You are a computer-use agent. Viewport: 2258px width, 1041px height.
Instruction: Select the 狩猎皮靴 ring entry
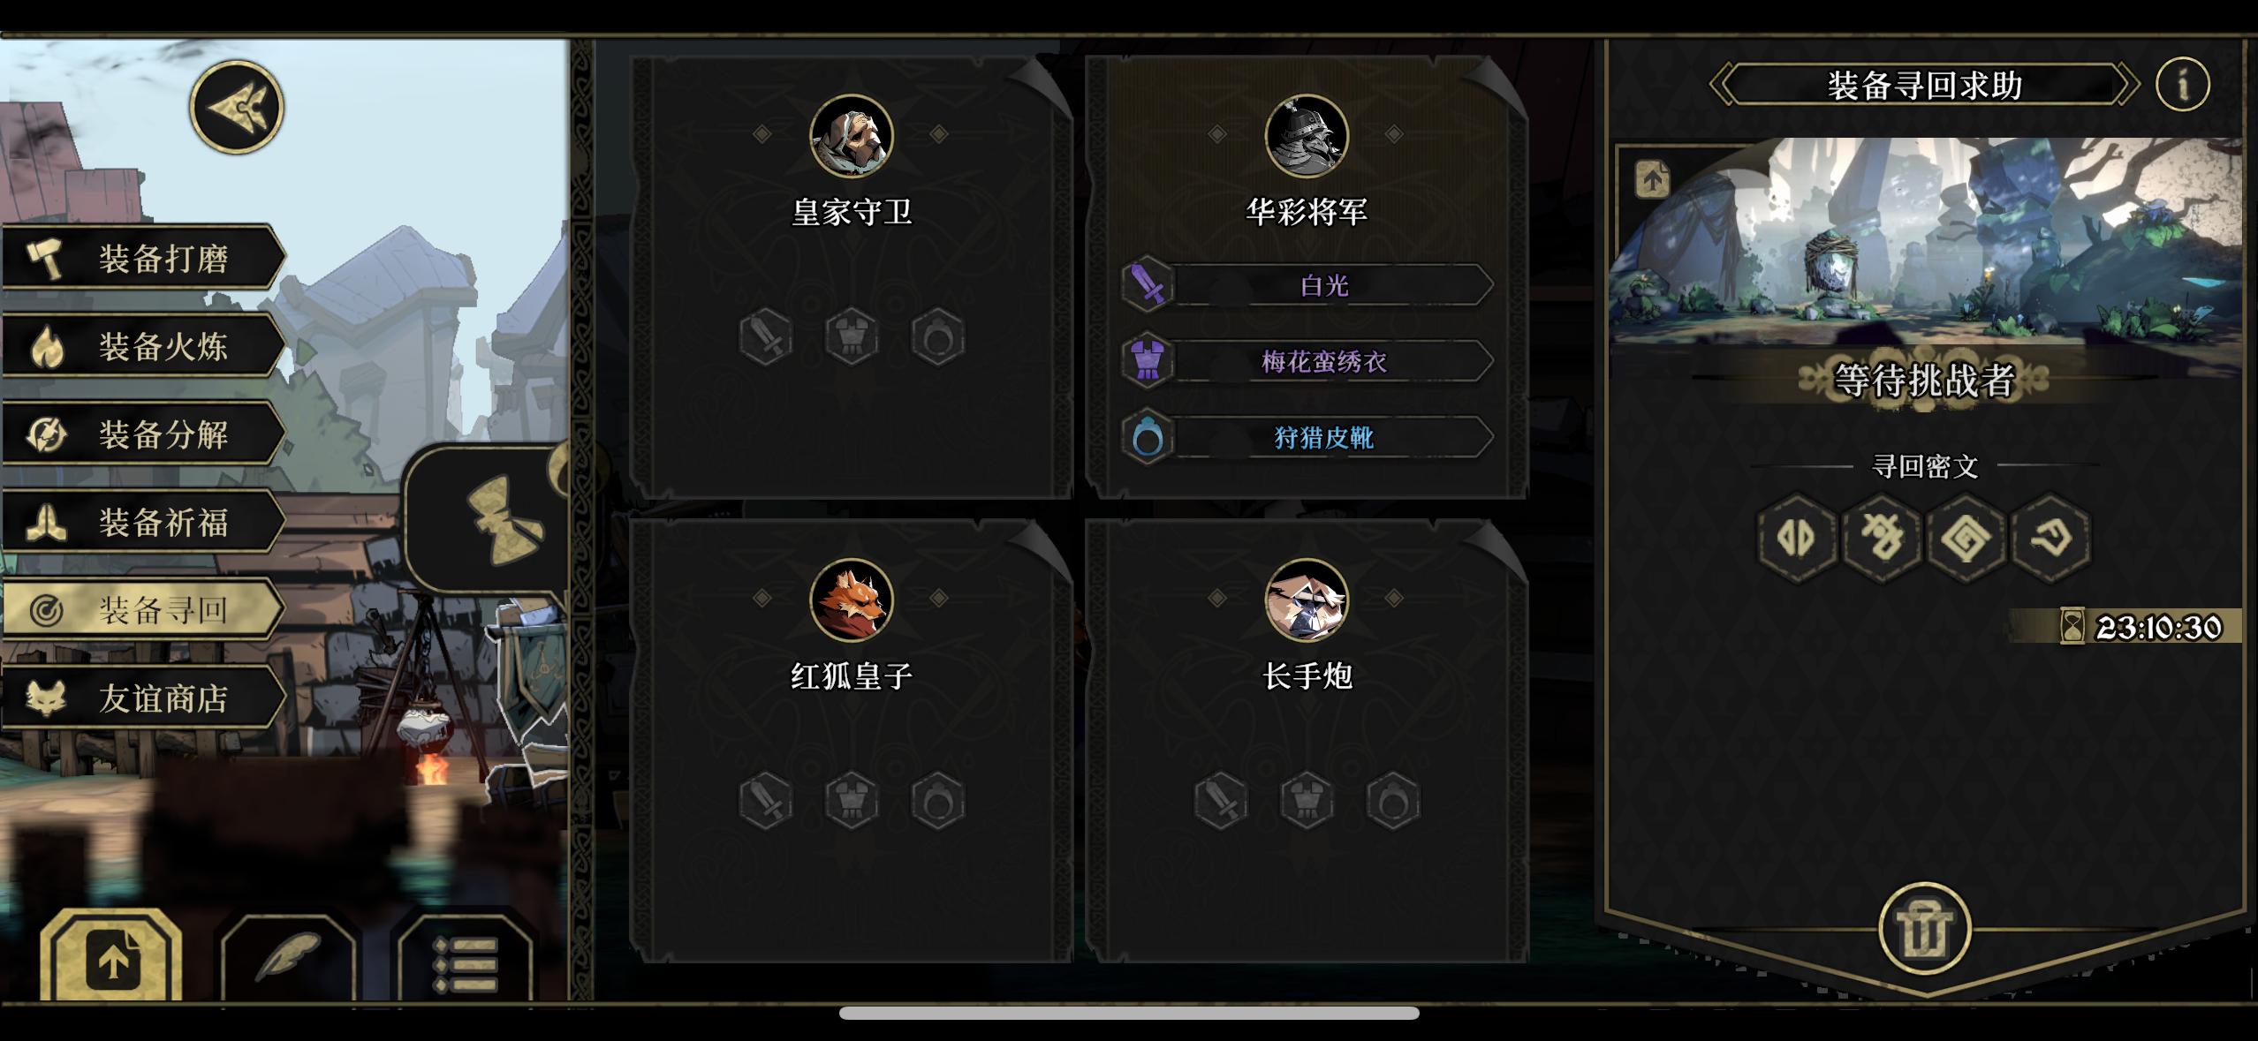[1307, 437]
